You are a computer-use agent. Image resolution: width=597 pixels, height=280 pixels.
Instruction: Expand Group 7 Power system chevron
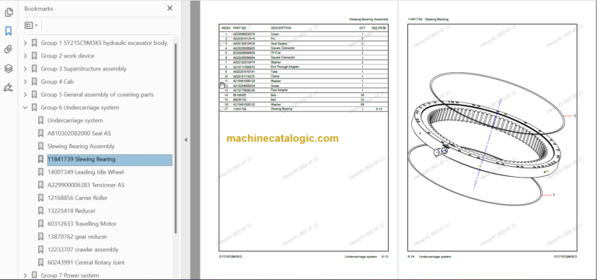[25, 275]
